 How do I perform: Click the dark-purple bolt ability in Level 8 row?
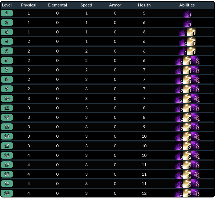pos(196,79)
